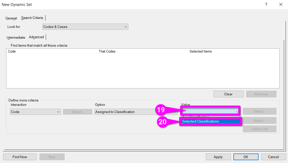Expand the Value combo box
The image size is (288, 163).
pyautogui.click(x=237, y=111)
